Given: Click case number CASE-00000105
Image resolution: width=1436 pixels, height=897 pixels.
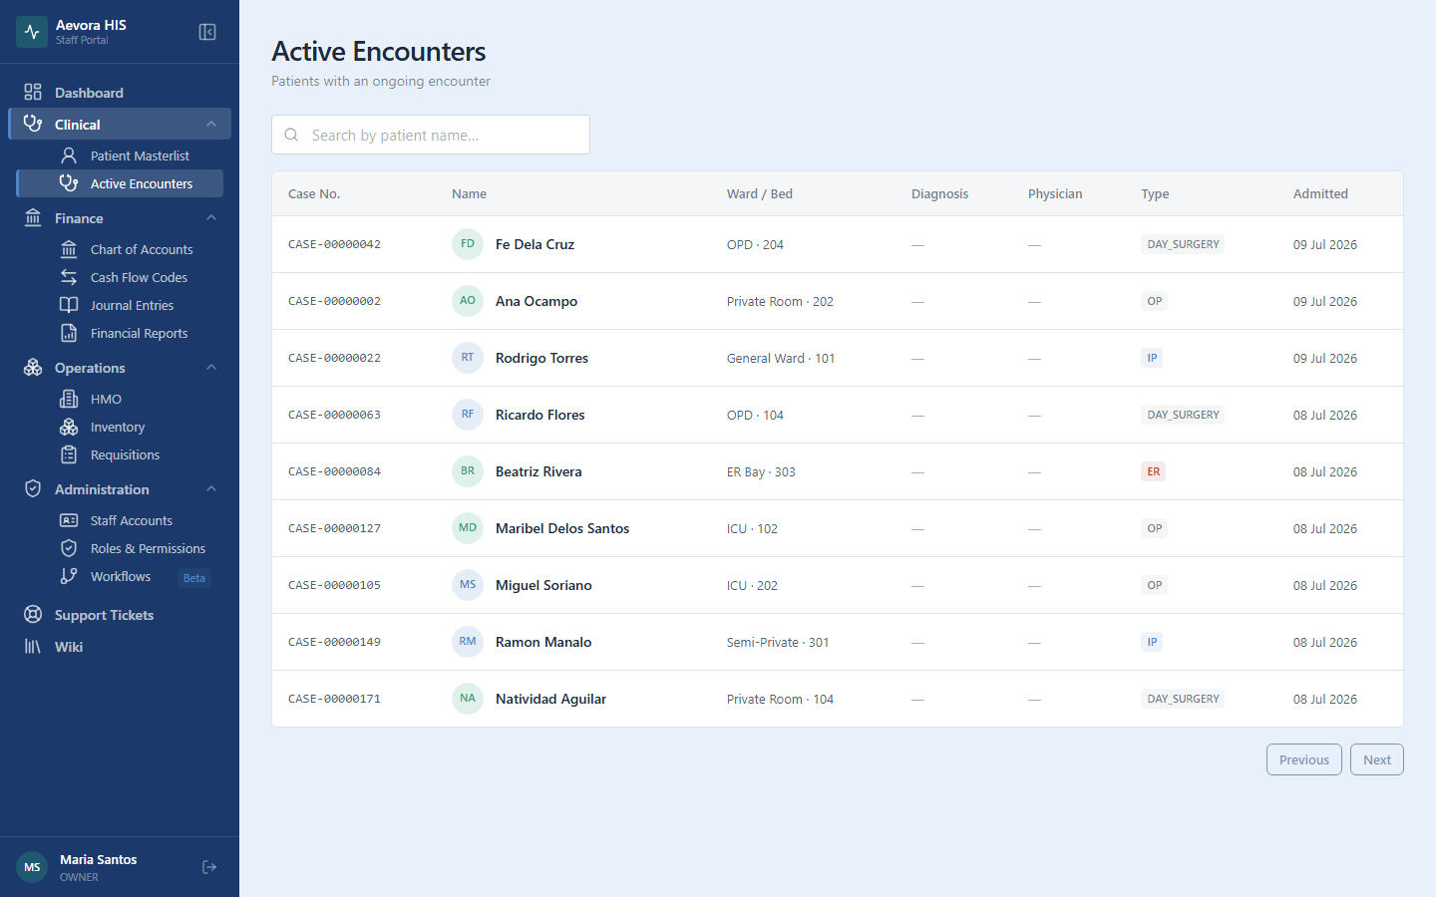Looking at the screenshot, I should click(334, 585).
